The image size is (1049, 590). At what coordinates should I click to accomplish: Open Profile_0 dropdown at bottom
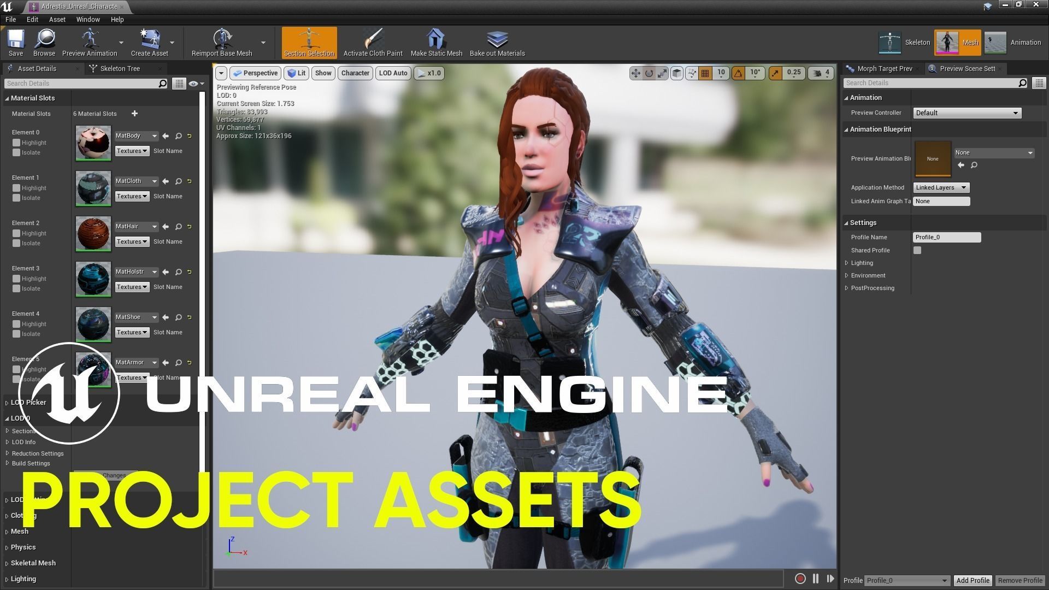point(906,581)
